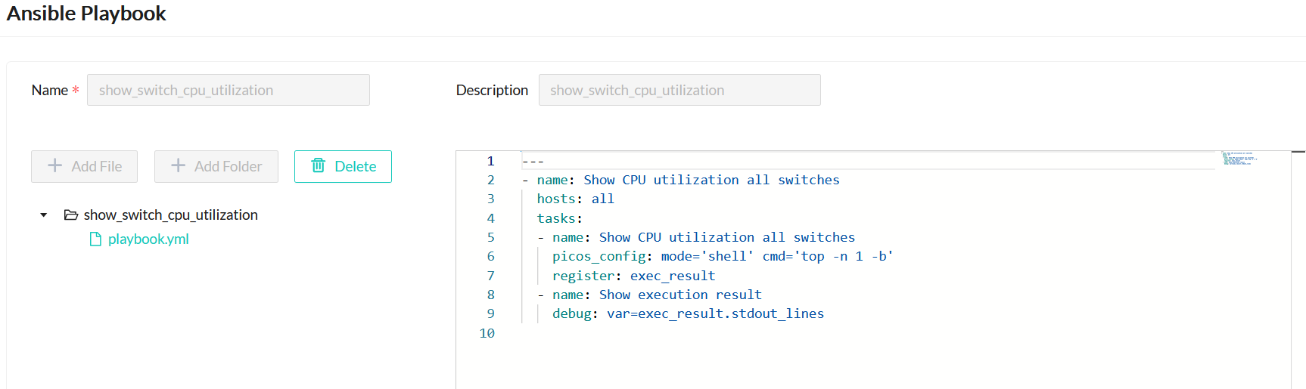Click the 'debug: var=exec_result.stdout_lines' line
This screenshot has height=389, width=1306.
pyautogui.click(x=687, y=314)
